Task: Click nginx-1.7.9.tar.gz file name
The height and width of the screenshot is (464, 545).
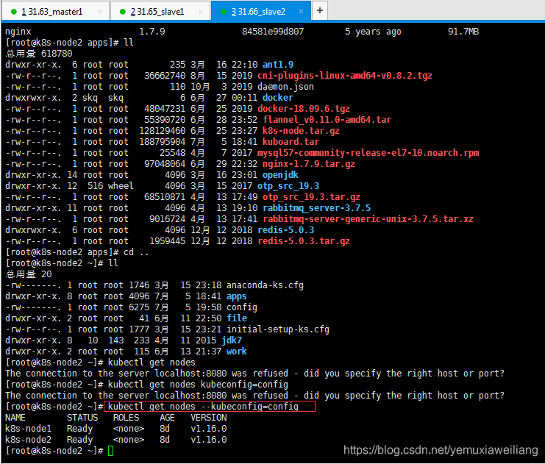Action: click(309, 164)
